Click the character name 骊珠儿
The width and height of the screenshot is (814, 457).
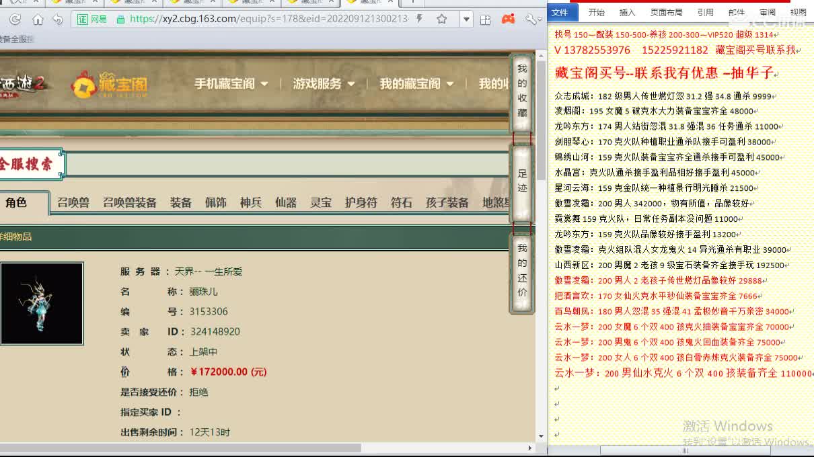(204, 291)
